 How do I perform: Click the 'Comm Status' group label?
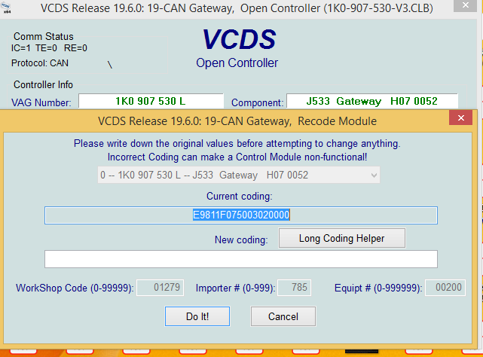[x=44, y=36]
